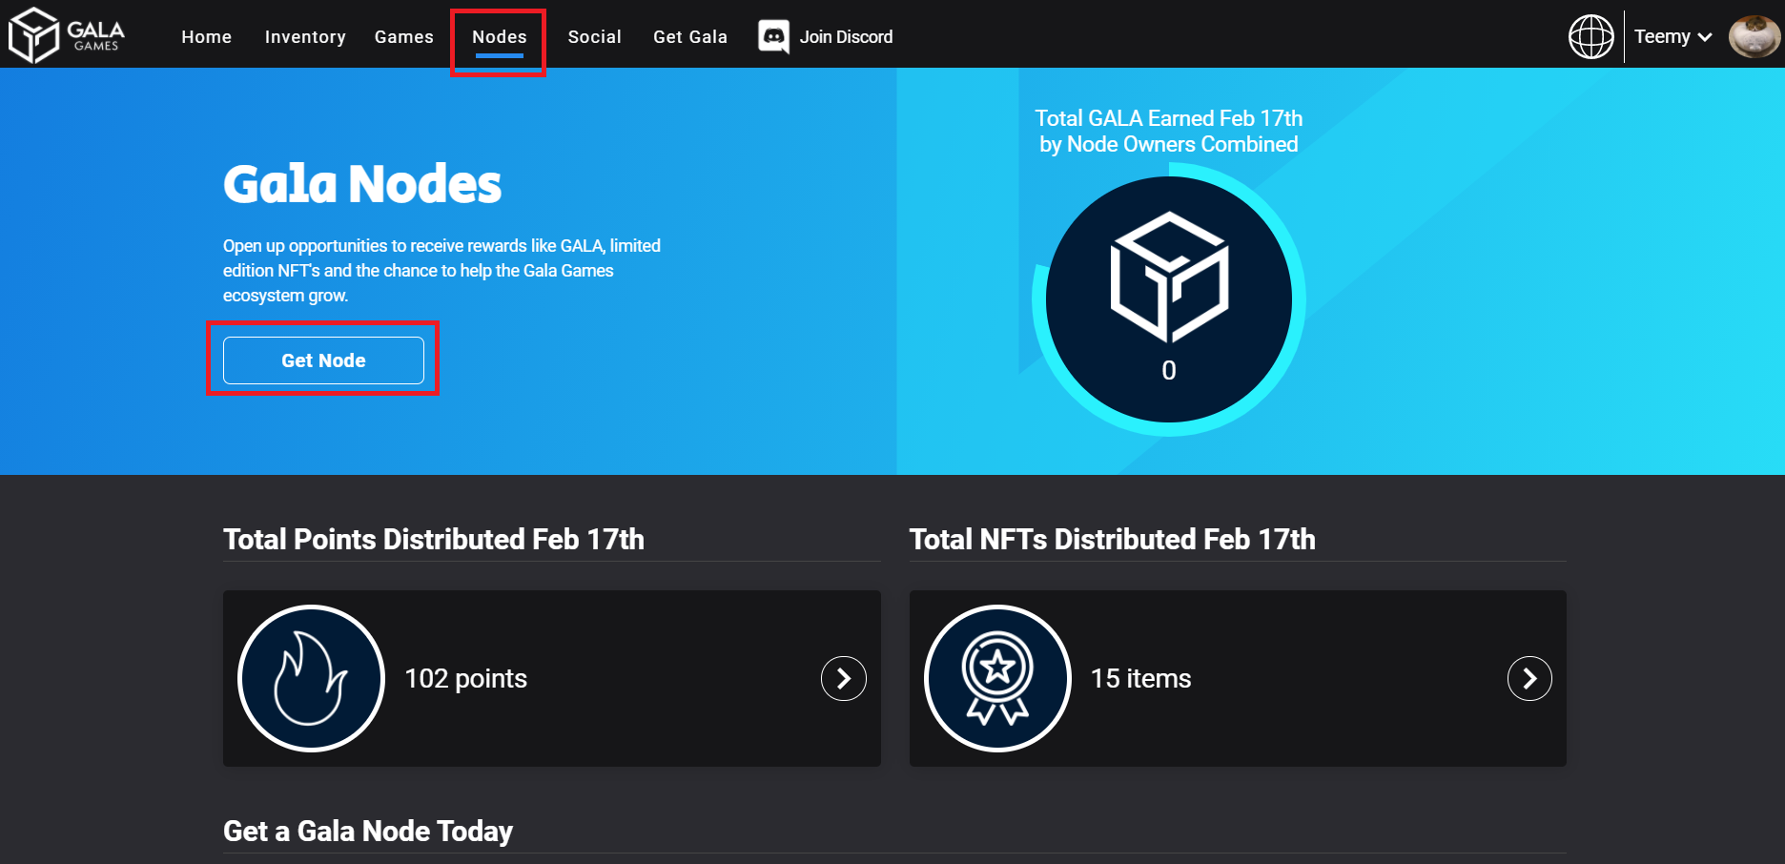Open the Games menu item
Screen dimensions: 1785x864
404,36
